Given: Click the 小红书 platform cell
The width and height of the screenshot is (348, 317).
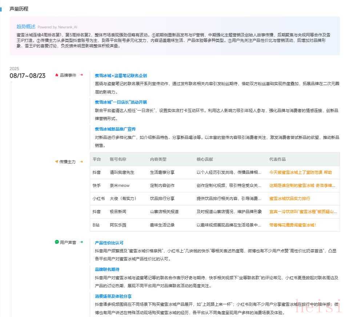Looking at the screenshot, I should [99, 198].
